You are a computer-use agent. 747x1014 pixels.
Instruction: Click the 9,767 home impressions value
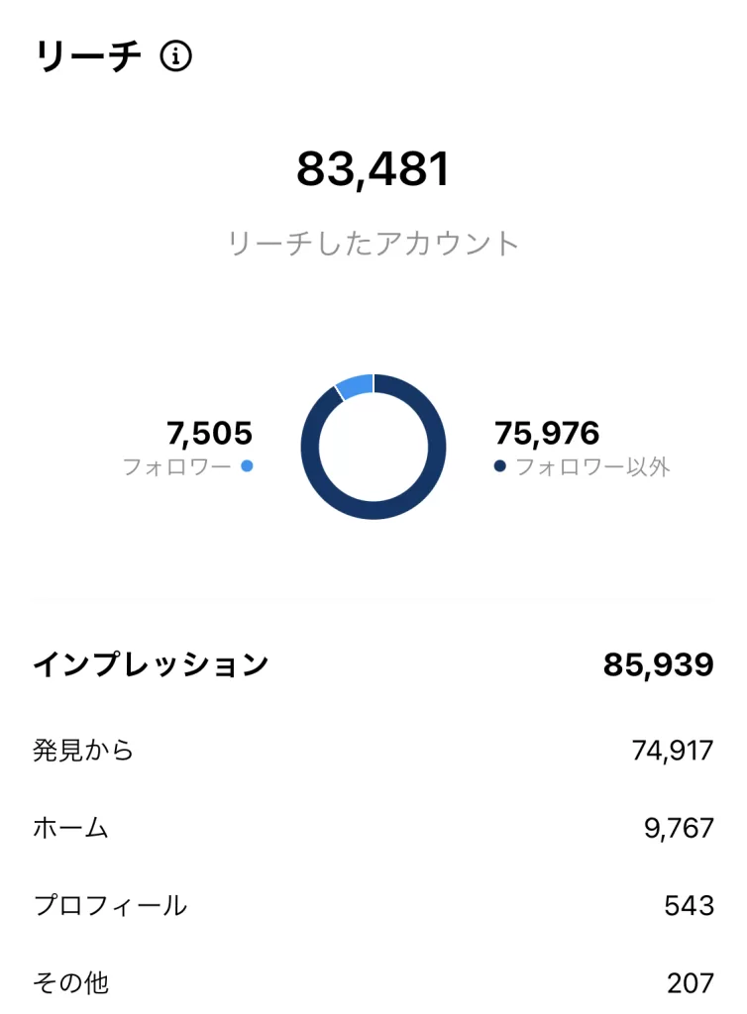tap(679, 828)
